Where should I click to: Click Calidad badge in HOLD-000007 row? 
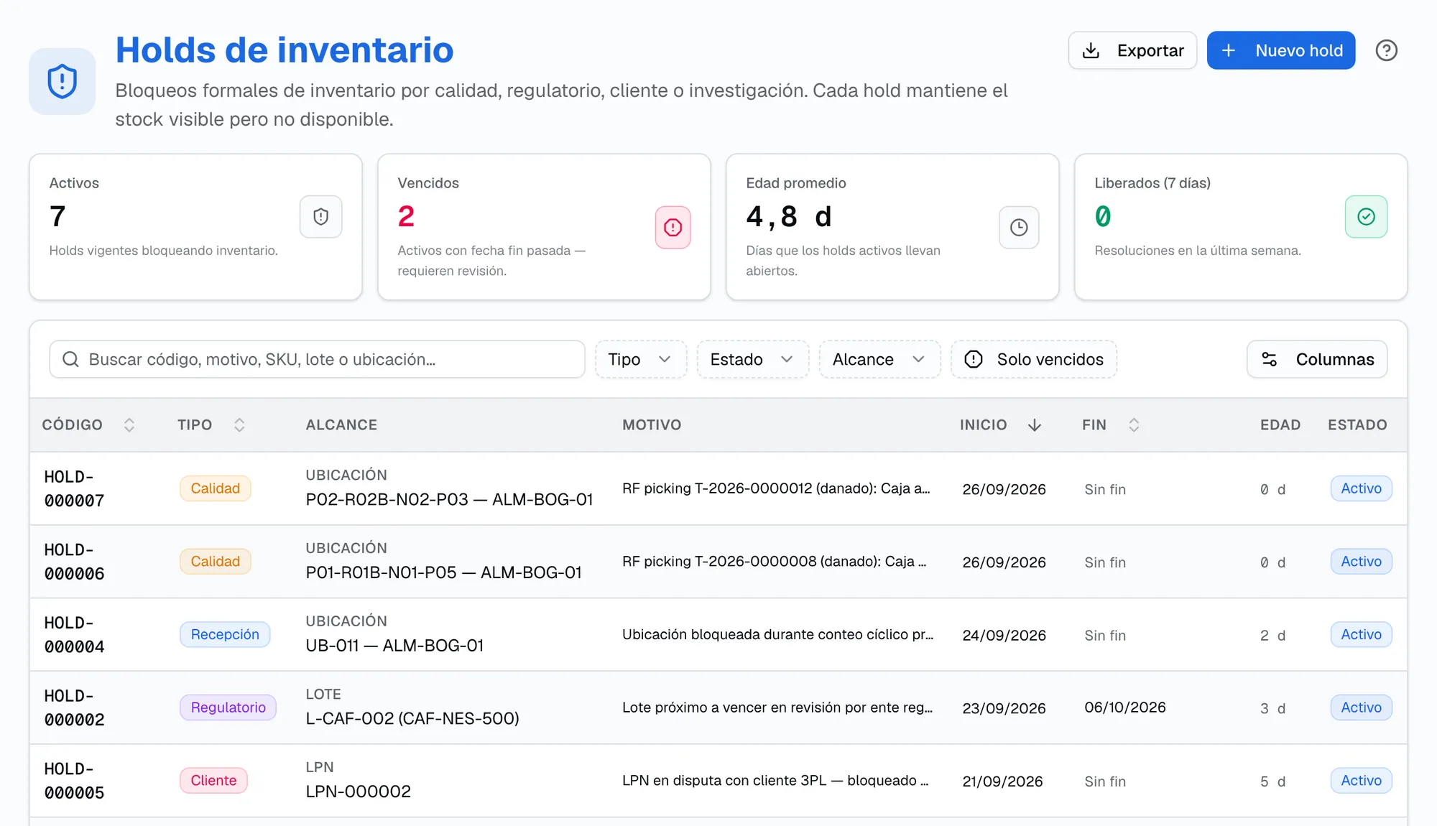[215, 488]
